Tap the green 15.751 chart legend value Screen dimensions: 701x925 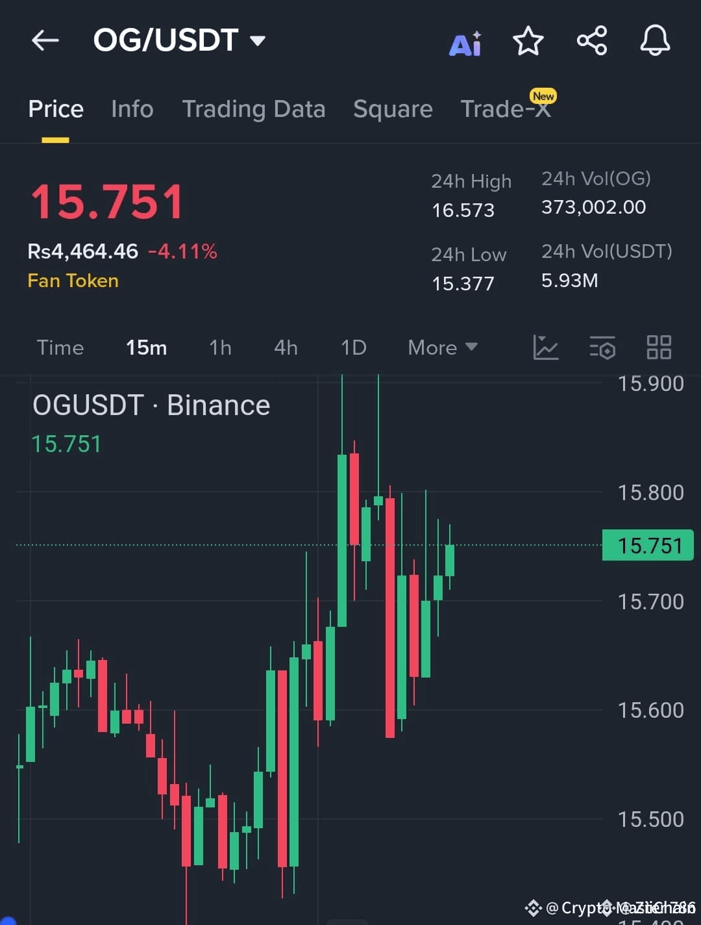[x=67, y=444]
